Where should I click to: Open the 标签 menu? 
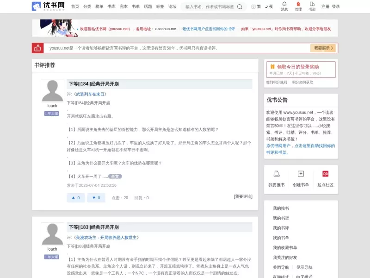[160, 6]
